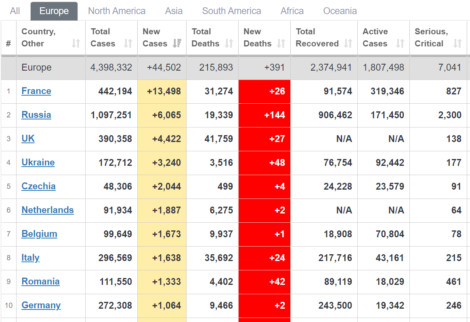Click the Total Cases sort arrows
Viewport: 470px width, 322px height.
[x=128, y=44]
